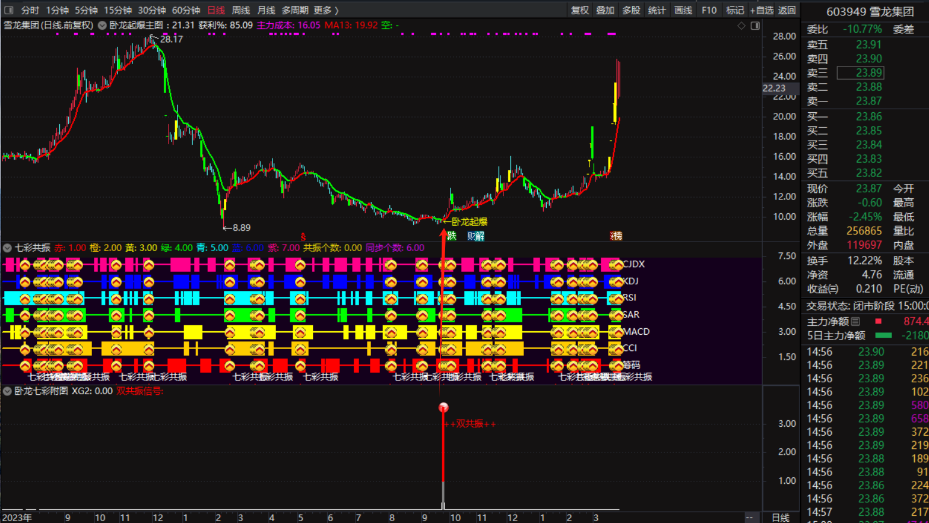Click the 财解 marker below the chart
The width and height of the screenshot is (929, 523).
click(475, 236)
